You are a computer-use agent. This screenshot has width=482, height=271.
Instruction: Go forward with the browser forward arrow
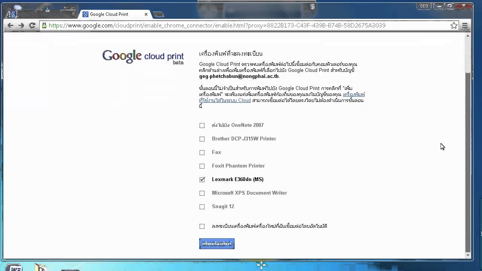tap(21, 26)
